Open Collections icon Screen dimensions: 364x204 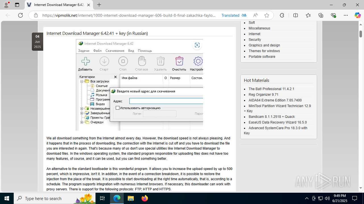321,15
